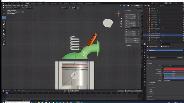Image resolution: width=184 pixels, height=103 pixels.
Task: Select the Measure tool
Action: pyautogui.click(x=4, y=34)
